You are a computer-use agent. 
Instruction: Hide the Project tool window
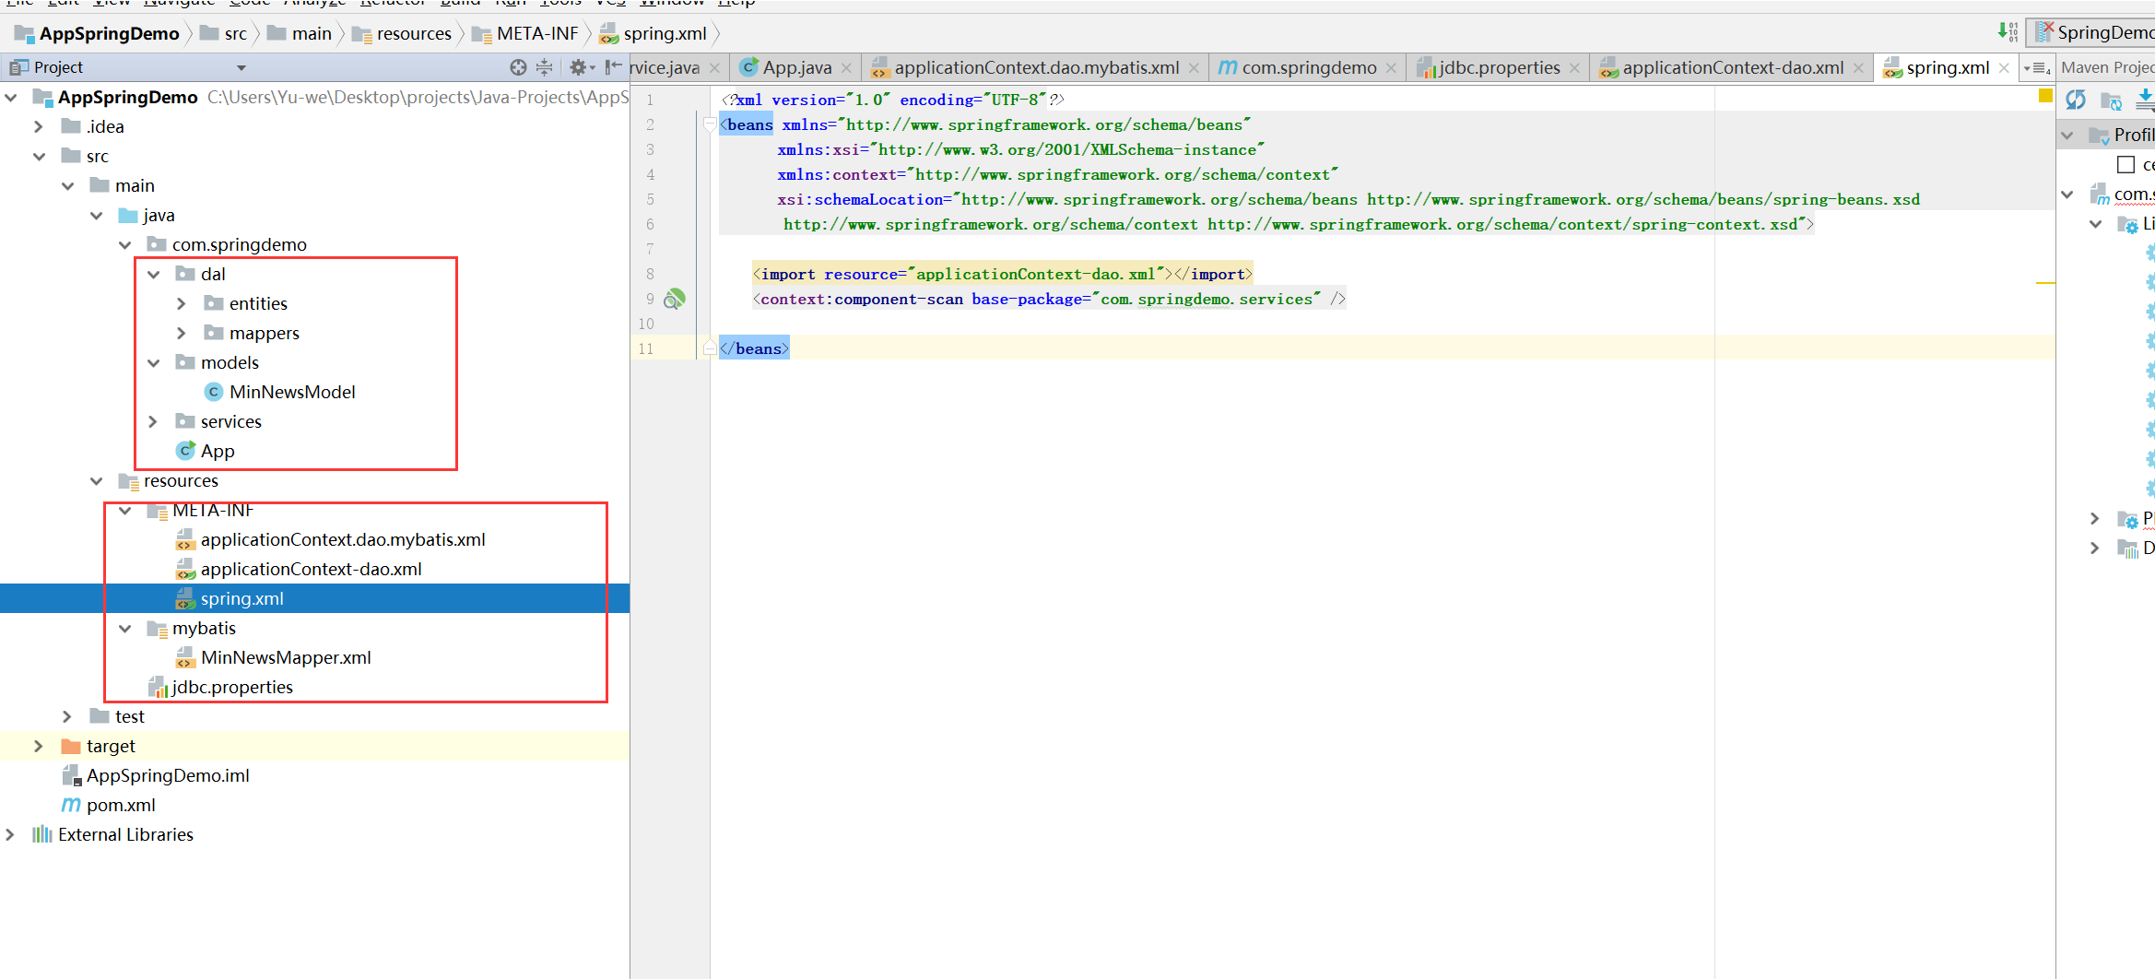613,66
